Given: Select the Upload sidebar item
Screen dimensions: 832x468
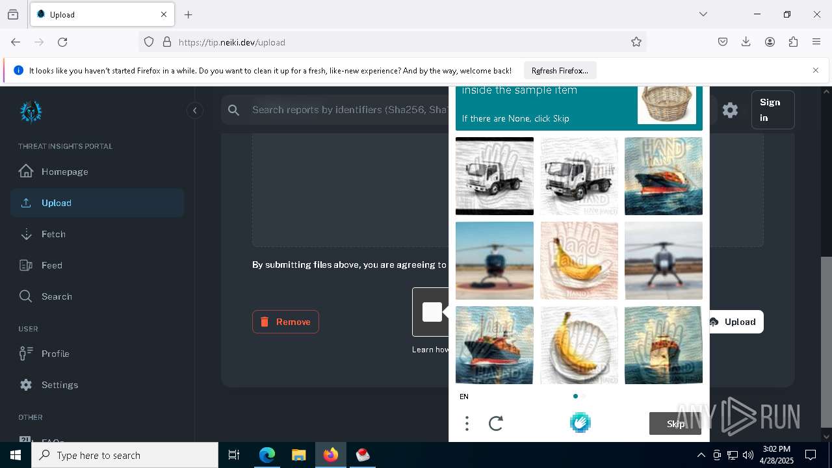Looking at the screenshot, I should click(97, 203).
